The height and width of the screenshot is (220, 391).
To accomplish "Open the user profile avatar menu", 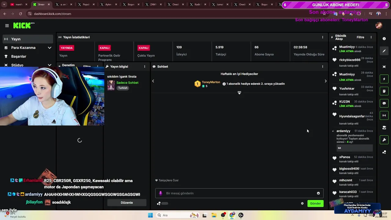I will [379, 26].
